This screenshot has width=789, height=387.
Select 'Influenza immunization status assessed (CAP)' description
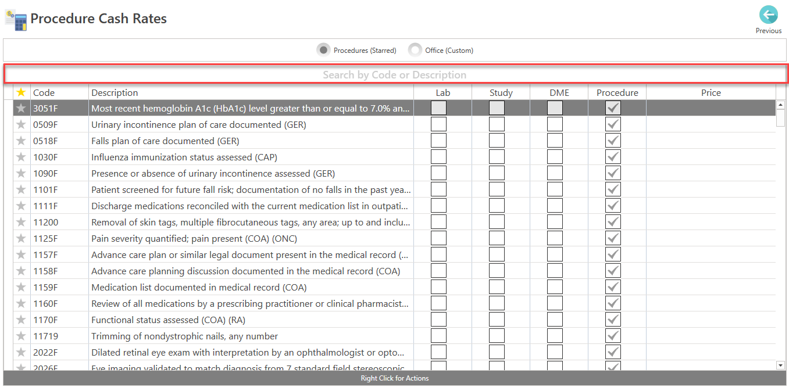pos(184,157)
